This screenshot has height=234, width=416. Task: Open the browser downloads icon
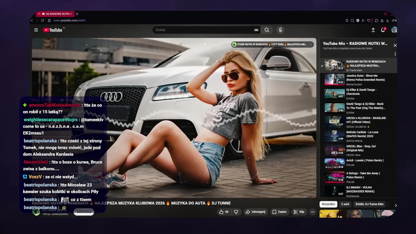[x=387, y=20]
